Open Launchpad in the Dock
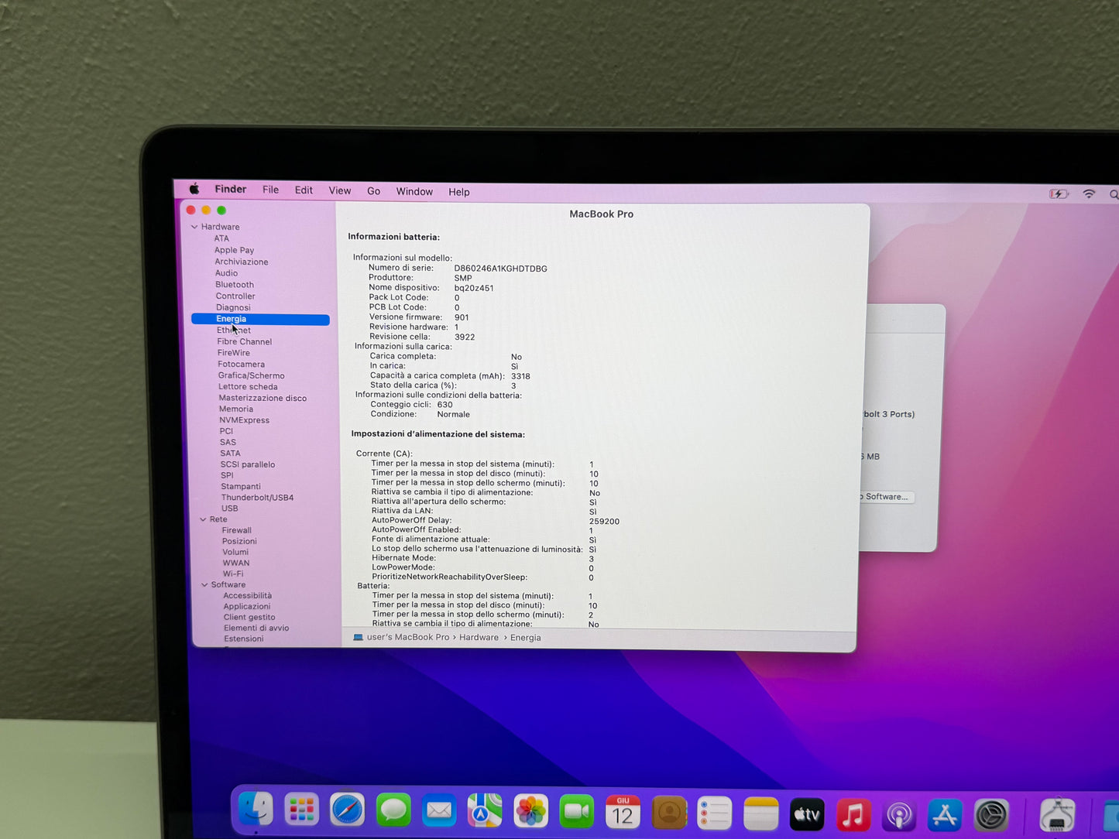Image resolution: width=1119 pixels, height=839 pixels. [x=301, y=811]
